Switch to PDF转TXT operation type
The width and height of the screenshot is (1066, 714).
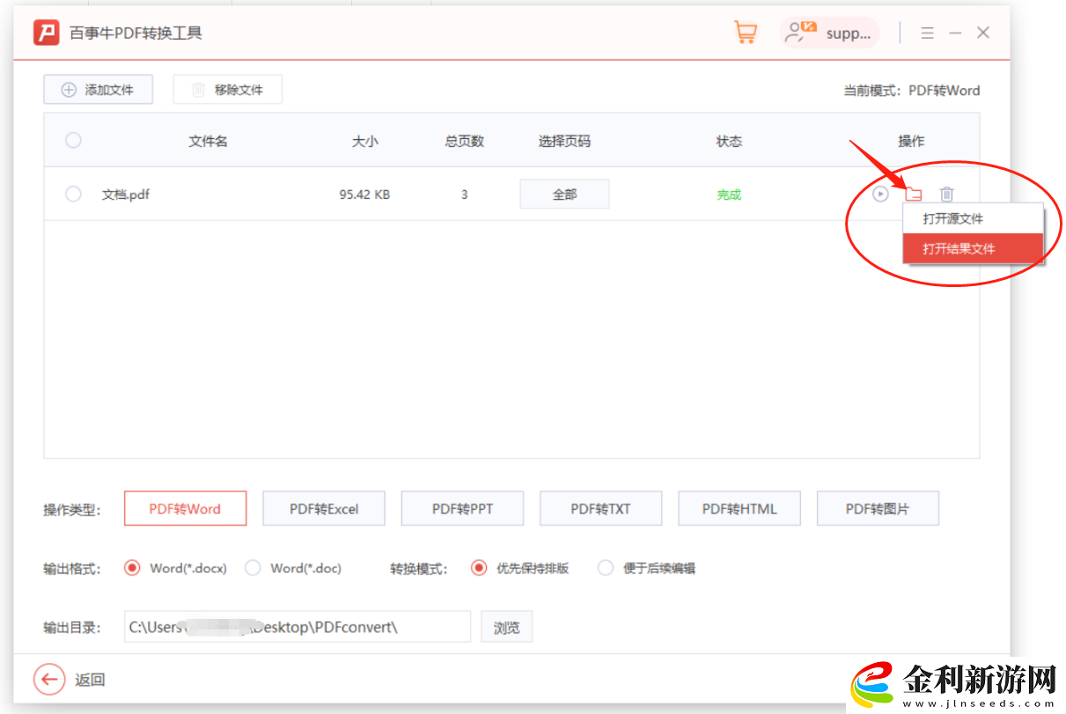(x=600, y=508)
